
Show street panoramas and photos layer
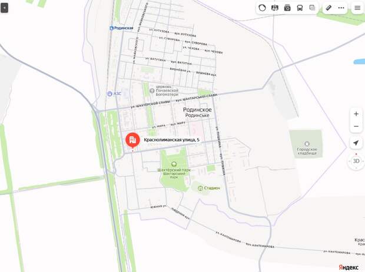[287, 8]
